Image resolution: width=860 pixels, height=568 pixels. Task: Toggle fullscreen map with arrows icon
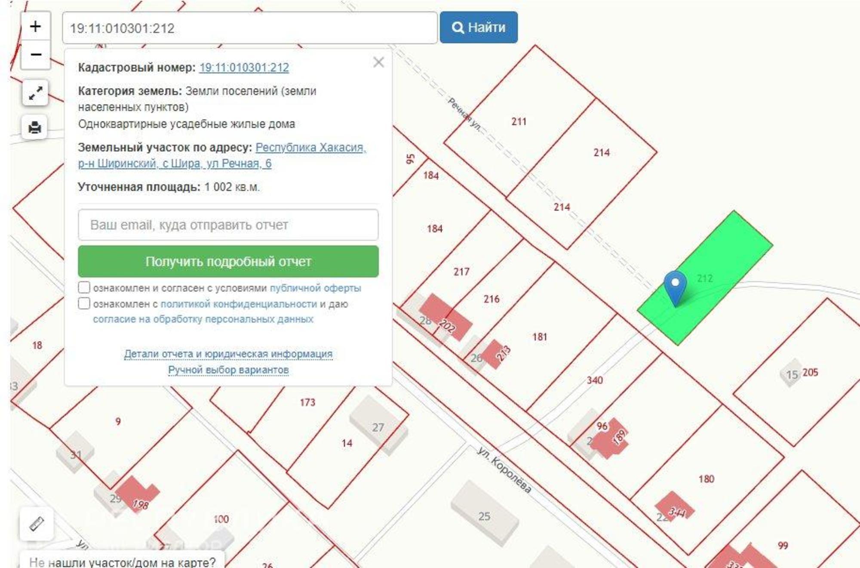pyautogui.click(x=35, y=93)
